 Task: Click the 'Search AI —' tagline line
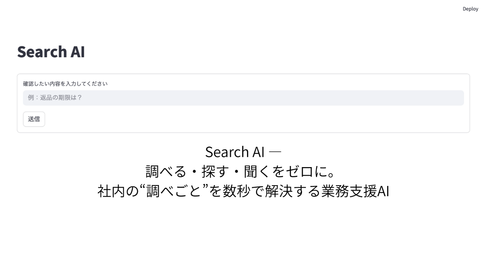pyautogui.click(x=243, y=152)
